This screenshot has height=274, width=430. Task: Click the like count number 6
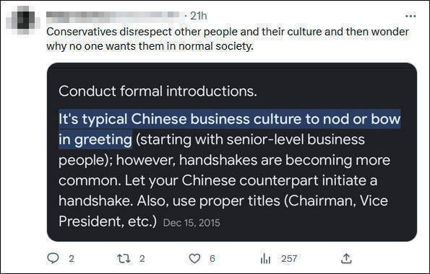click(212, 259)
